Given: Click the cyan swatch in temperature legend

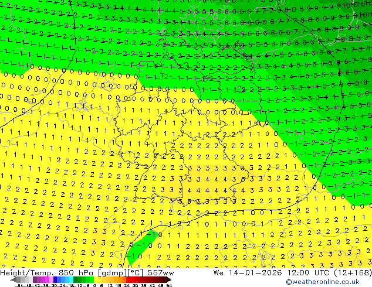Looking at the screenshot, I should 71,280.
